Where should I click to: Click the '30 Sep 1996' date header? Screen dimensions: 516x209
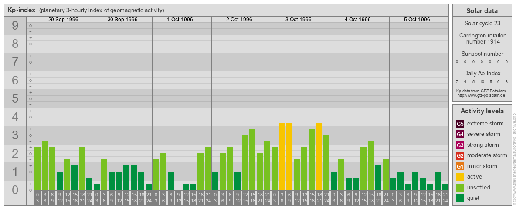[122, 20]
